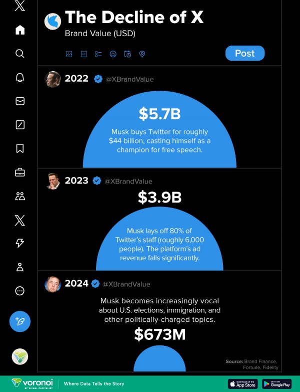
Task: Click the compose post feather button
Action: click(20, 321)
